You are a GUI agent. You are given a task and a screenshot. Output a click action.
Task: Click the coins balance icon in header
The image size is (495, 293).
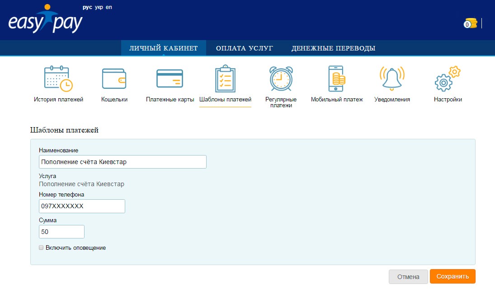pos(471,23)
